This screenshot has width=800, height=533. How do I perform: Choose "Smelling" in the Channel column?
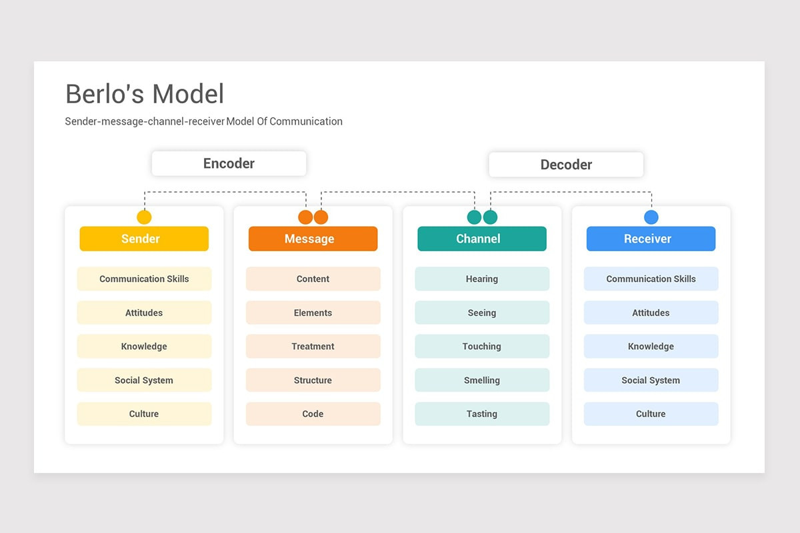click(482, 380)
